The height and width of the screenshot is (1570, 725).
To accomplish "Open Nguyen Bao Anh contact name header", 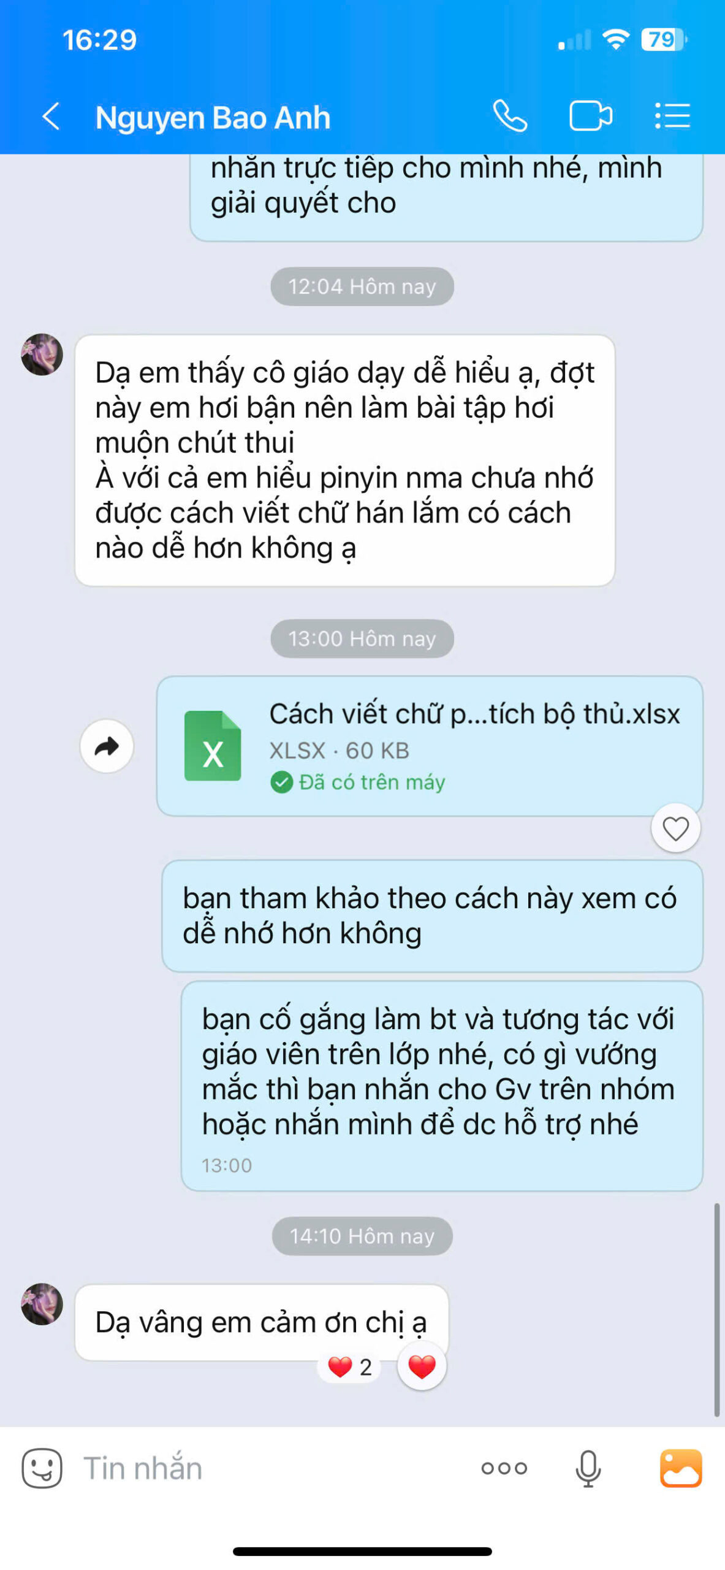I will tap(213, 117).
